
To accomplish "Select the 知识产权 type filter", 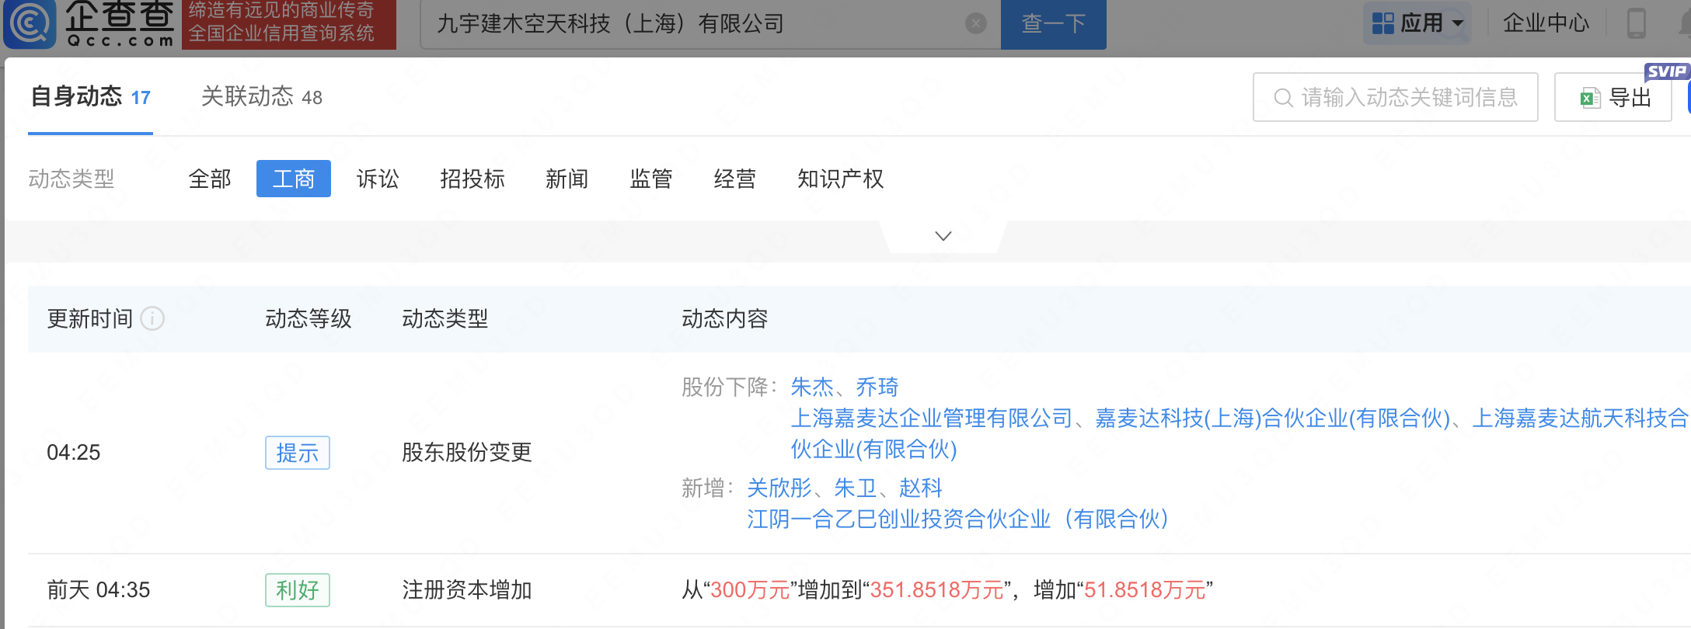I will [x=840, y=179].
